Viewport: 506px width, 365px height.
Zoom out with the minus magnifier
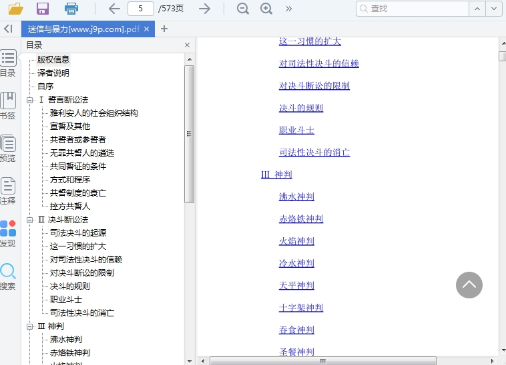coord(243,9)
